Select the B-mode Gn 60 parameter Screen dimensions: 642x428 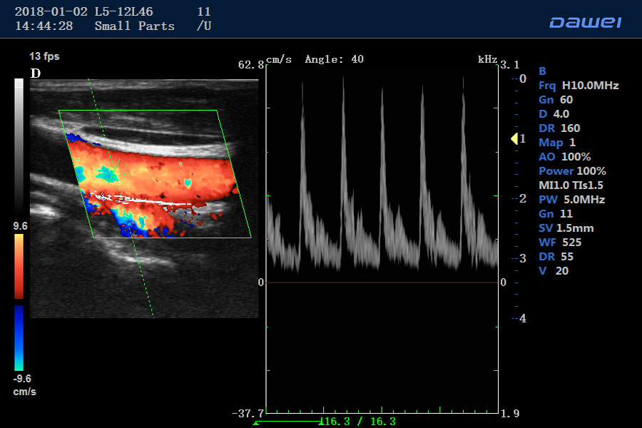pyautogui.click(x=556, y=100)
